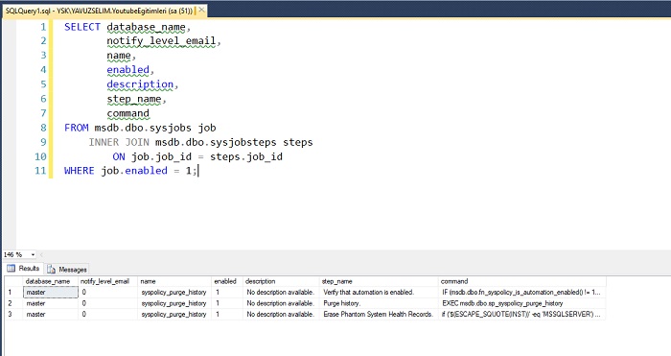Click the ESCAPE_SQUOTE(INST) command cell

pos(522,314)
